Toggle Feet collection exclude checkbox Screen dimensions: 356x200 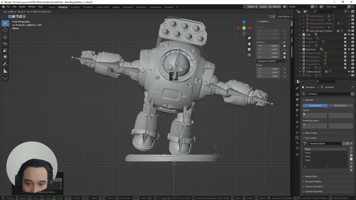pyautogui.click(x=345, y=34)
